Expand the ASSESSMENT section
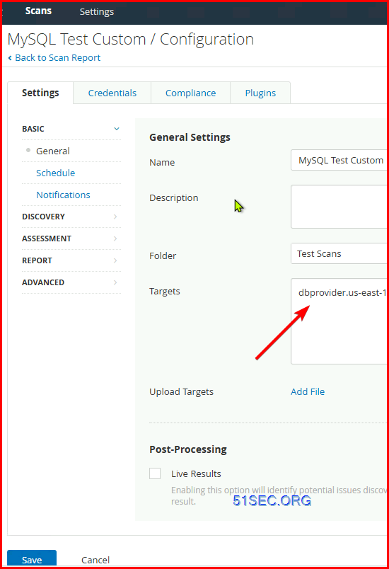The height and width of the screenshot is (569, 389). (71, 238)
